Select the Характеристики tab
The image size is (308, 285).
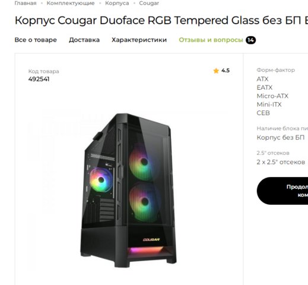[139, 40]
